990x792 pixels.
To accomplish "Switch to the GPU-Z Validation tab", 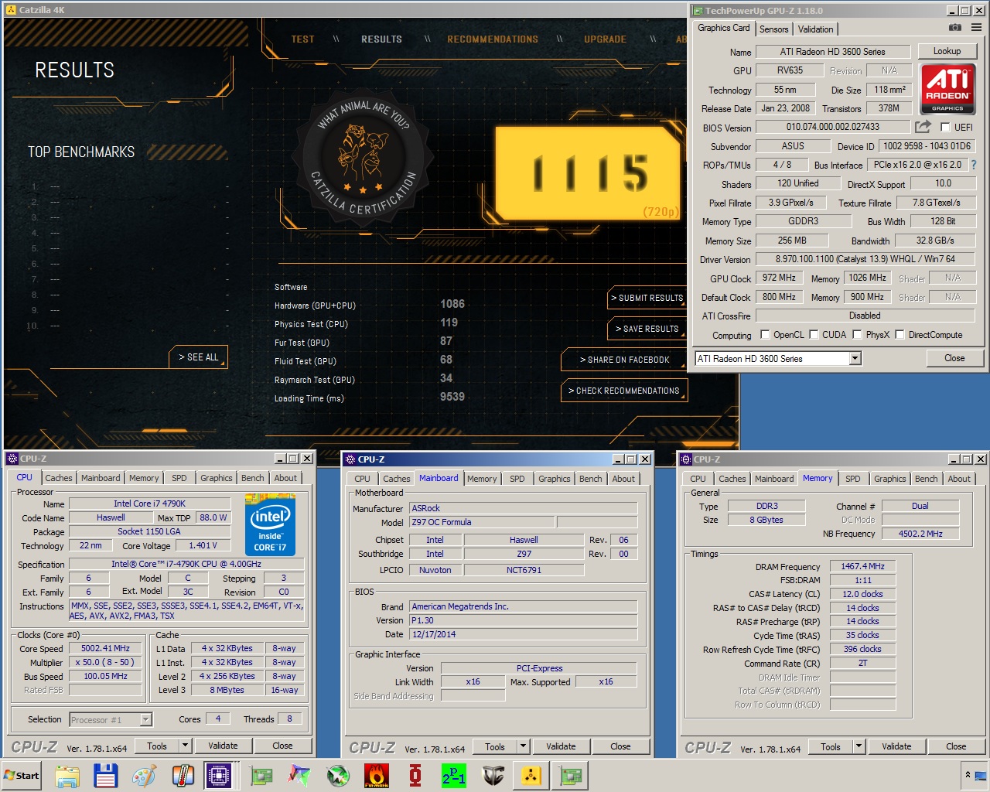I will [x=815, y=29].
